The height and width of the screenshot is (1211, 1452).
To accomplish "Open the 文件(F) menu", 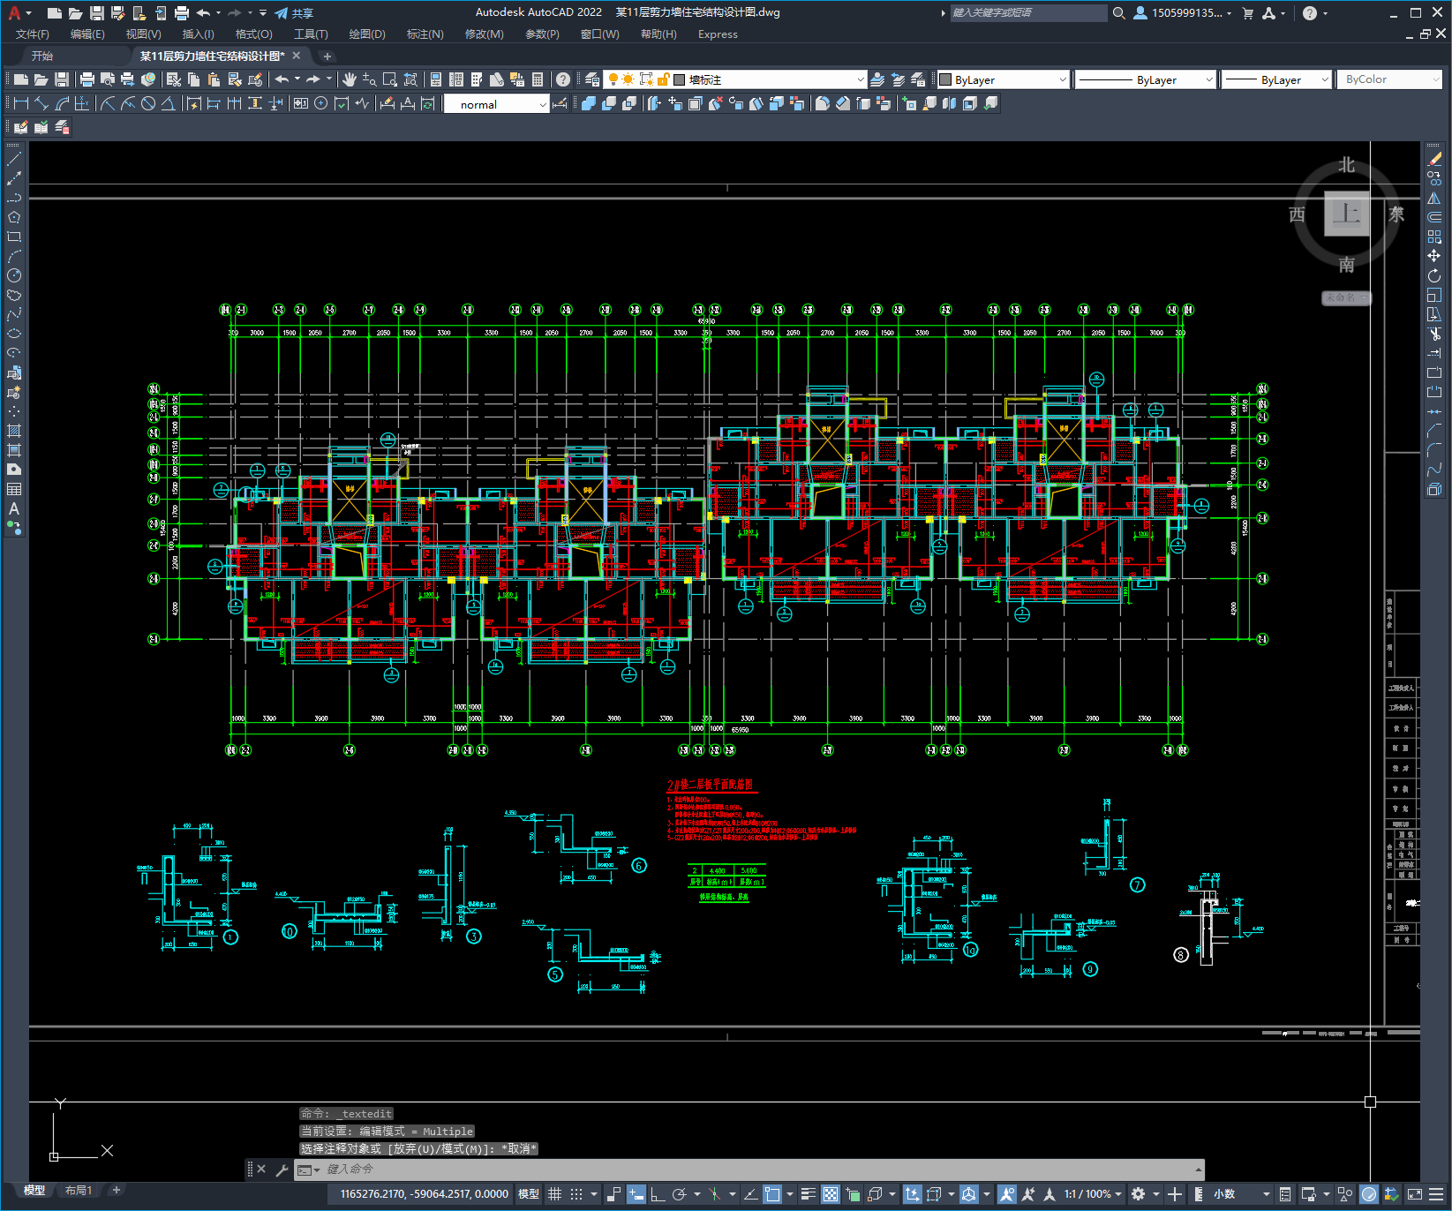I will pyautogui.click(x=33, y=34).
